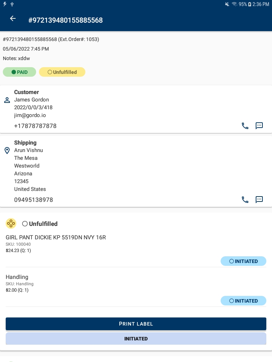Viewport: 272px width, 362px height.
Task: Tap INITIATED badge for Handling item
Action: pos(243,301)
